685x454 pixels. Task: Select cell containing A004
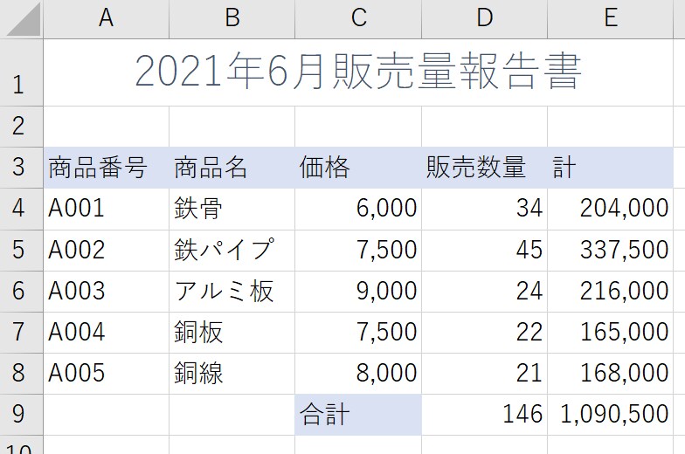tap(107, 332)
